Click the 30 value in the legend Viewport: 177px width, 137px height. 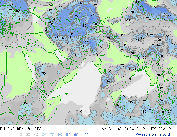click(x=28, y=135)
